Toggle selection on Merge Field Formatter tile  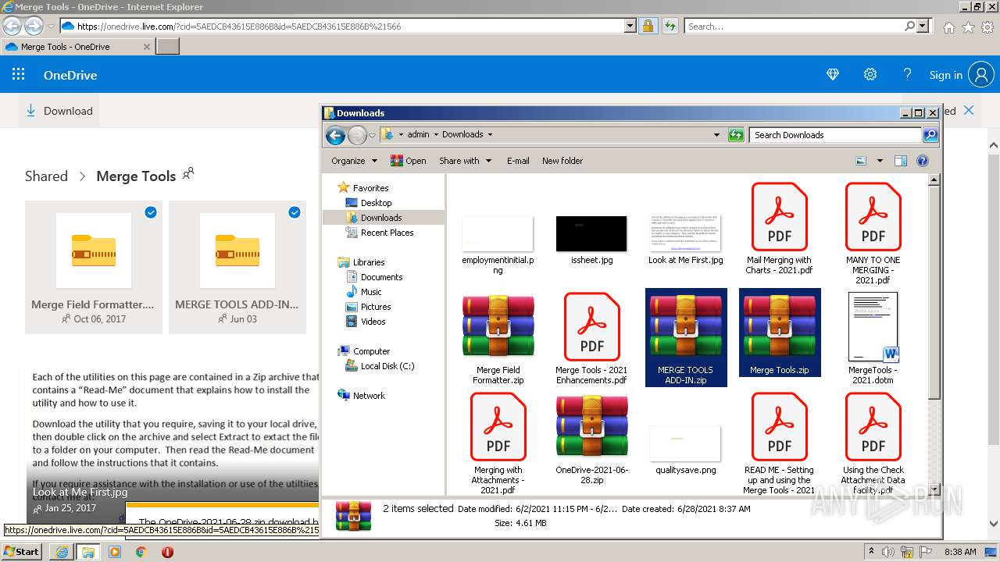pyautogui.click(x=151, y=212)
